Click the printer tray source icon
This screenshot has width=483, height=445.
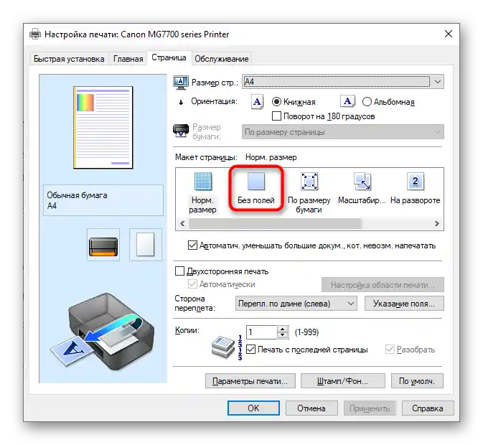[103, 245]
